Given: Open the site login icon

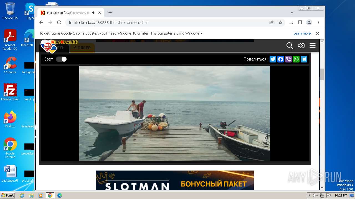Looking at the screenshot, I should pyautogui.click(x=301, y=46).
